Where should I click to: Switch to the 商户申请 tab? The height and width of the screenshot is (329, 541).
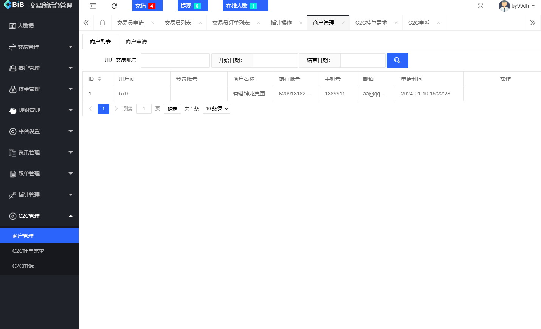point(136,41)
